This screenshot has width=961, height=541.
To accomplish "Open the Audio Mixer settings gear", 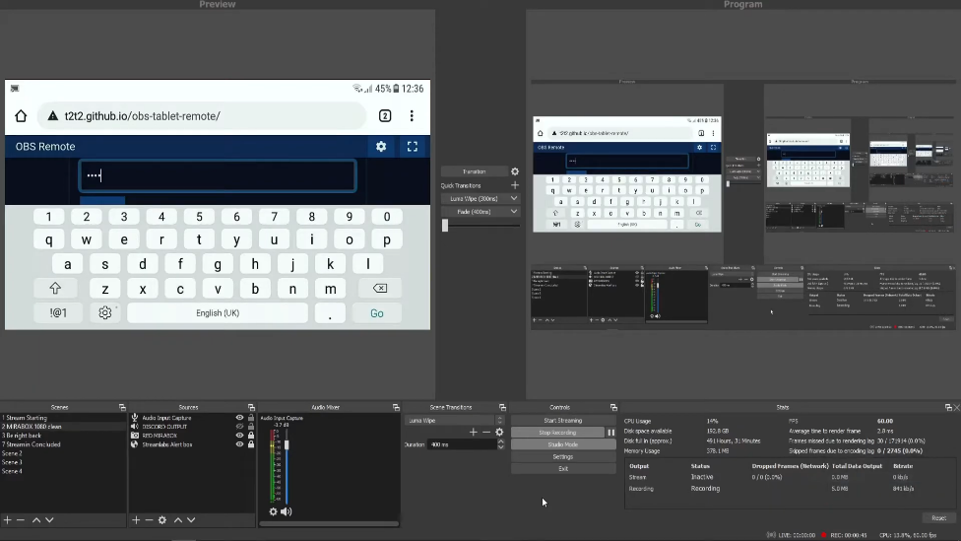I will pos(274,511).
